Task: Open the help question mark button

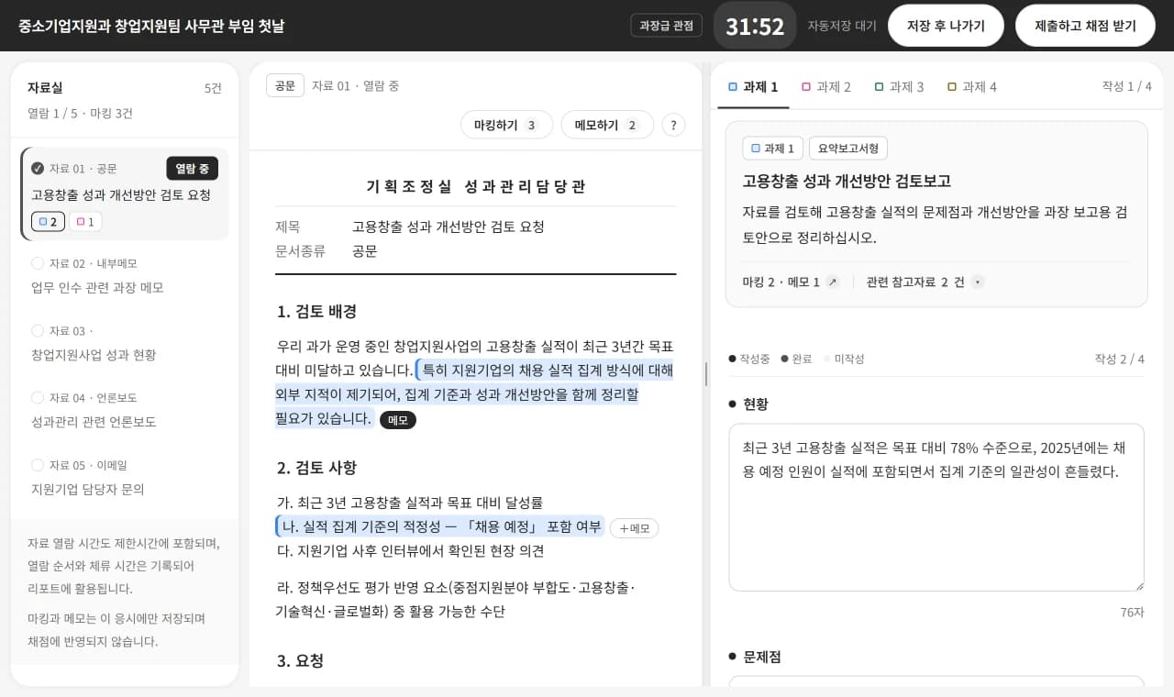Action: pyautogui.click(x=673, y=125)
